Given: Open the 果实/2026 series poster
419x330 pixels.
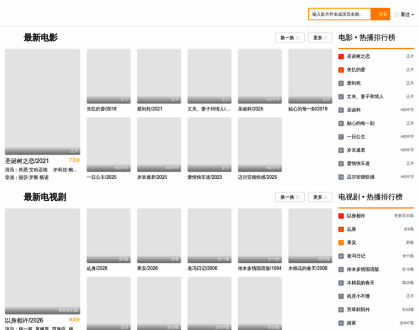Looking at the screenshot, I should pyautogui.click(x=159, y=235).
